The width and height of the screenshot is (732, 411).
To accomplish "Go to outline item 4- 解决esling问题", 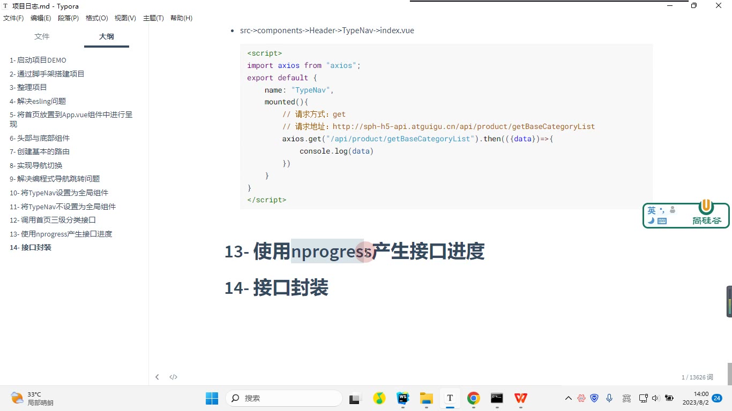I will click(x=38, y=101).
